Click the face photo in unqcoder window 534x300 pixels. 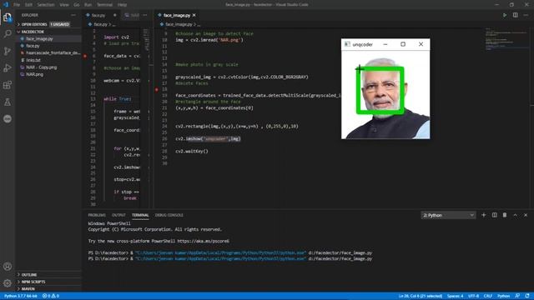click(x=385, y=95)
